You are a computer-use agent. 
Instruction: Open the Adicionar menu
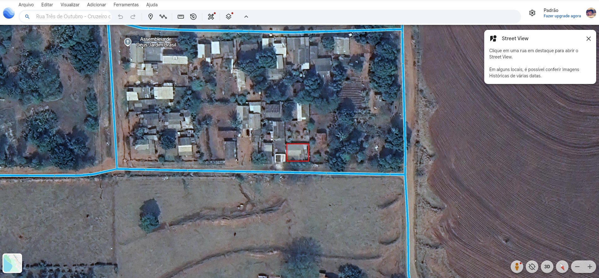tap(97, 5)
